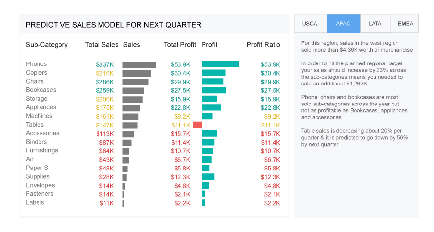434x232 pixels.
Task: Switch to the EMEA region tab
Action: click(x=405, y=23)
